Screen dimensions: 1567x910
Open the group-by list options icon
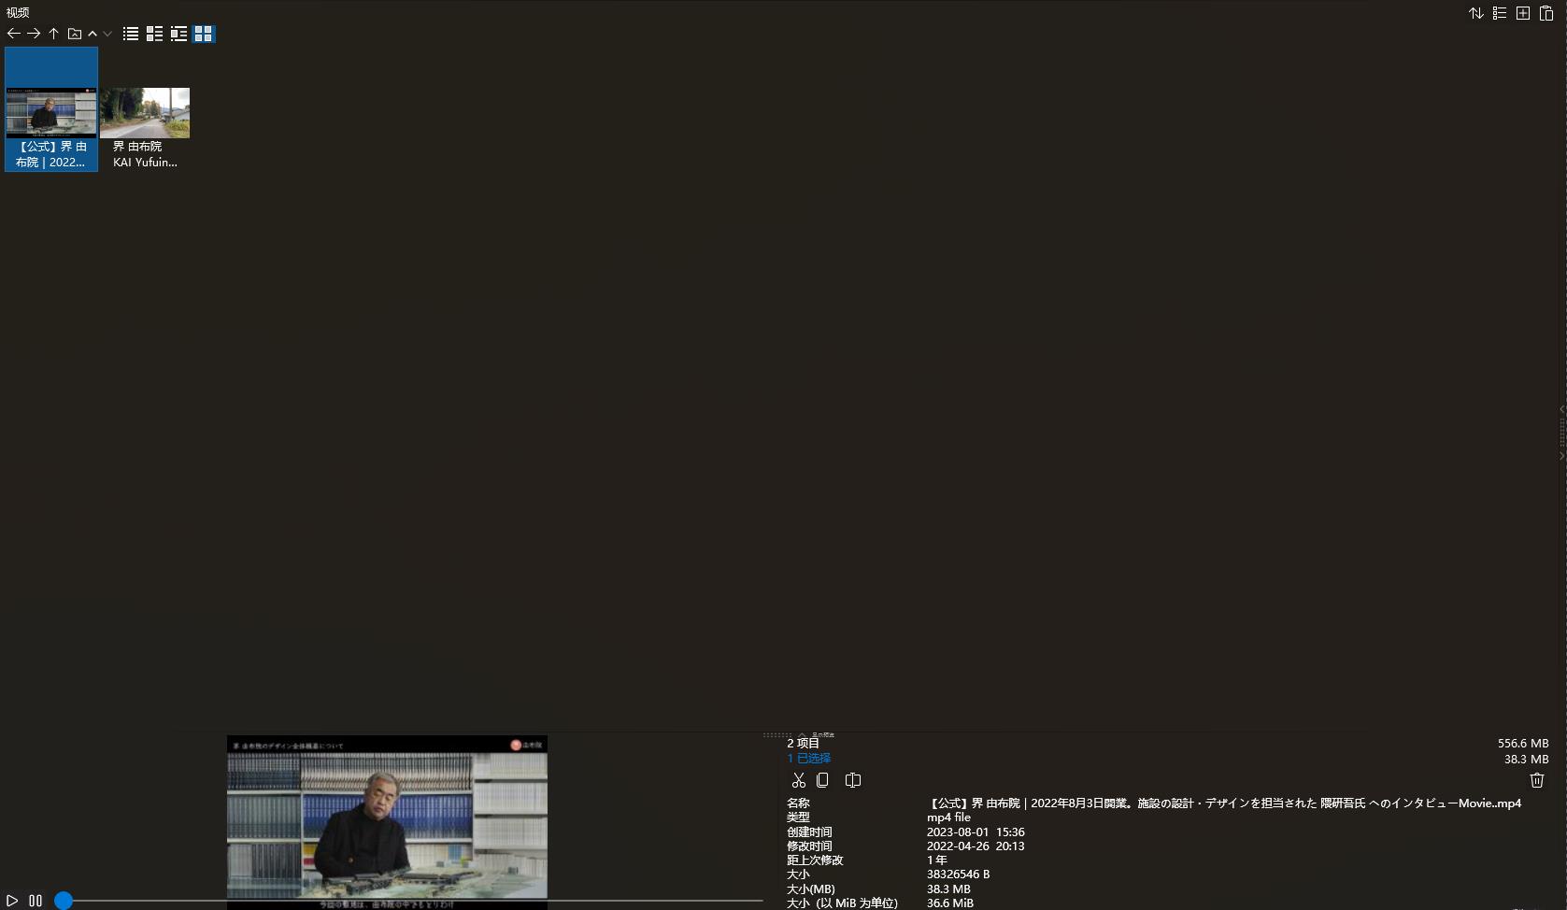[x=1500, y=13]
